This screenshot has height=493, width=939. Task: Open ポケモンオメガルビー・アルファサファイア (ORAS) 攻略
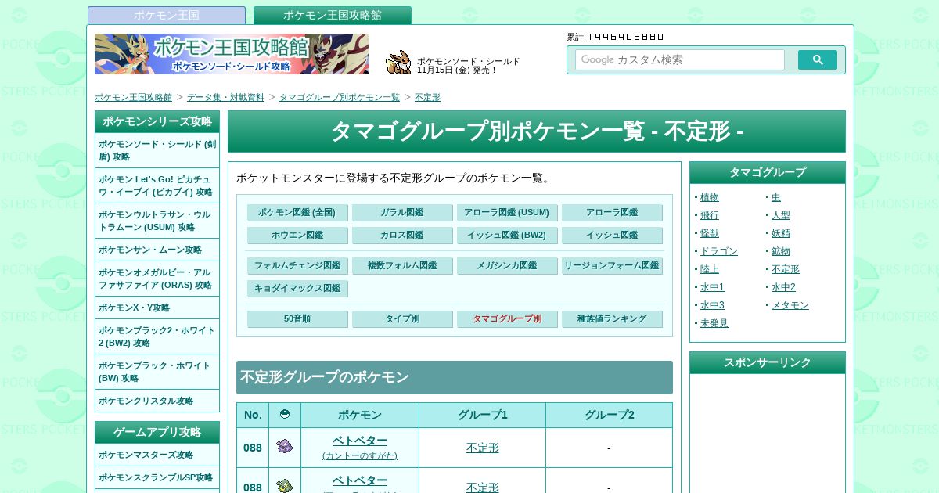point(157,279)
